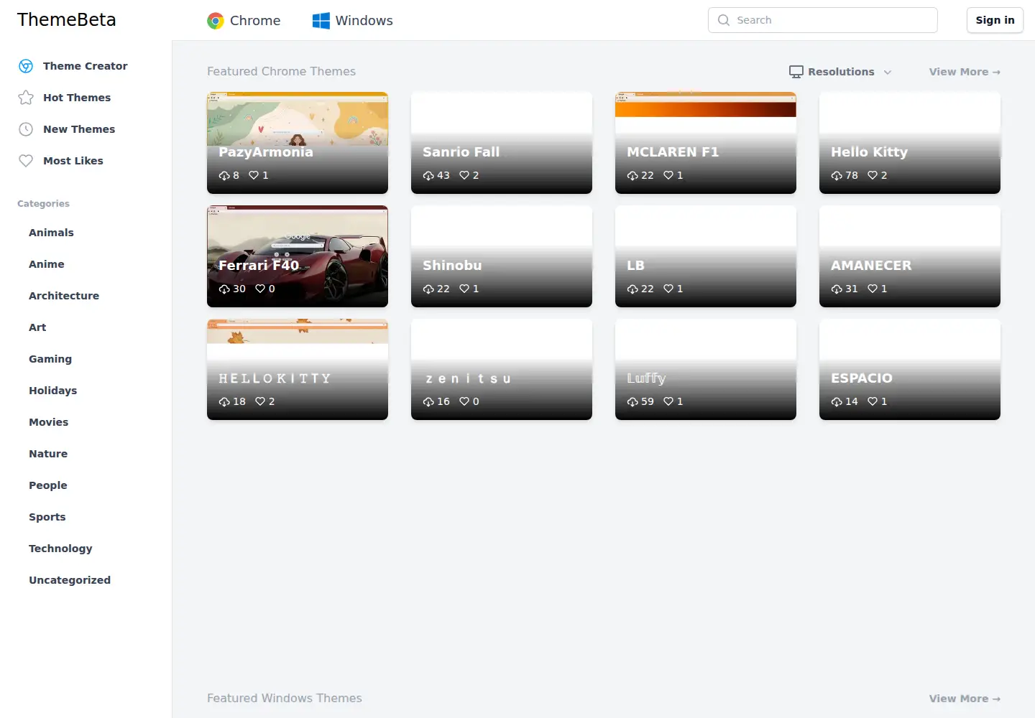The image size is (1035, 718).
Task: Click the heart icon on Ferrari F40 card
Action: [260, 289]
